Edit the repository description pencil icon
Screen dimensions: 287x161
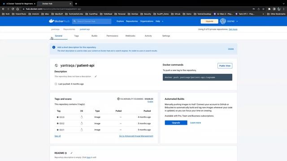[96, 76]
